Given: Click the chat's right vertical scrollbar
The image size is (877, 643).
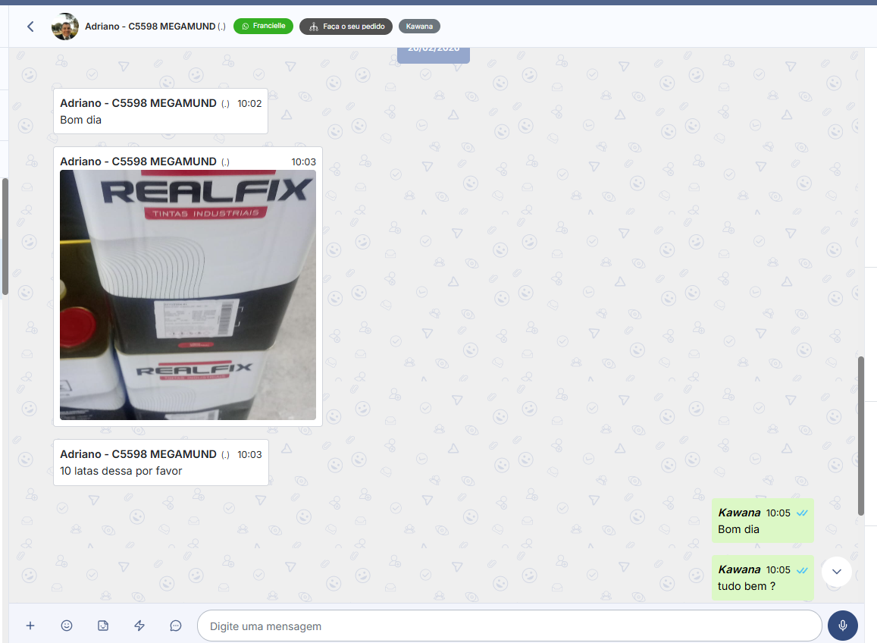Looking at the screenshot, I should [x=860, y=435].
